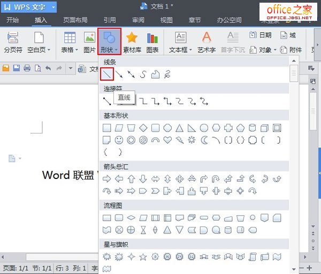Insert an attachment with 附件

pos(291,50)
